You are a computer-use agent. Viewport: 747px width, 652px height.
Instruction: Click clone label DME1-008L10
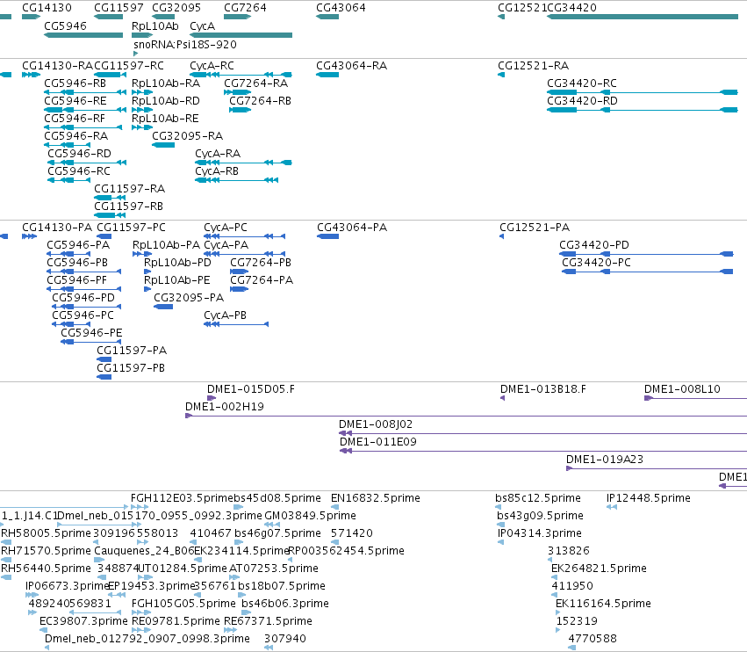click(682, 389)
